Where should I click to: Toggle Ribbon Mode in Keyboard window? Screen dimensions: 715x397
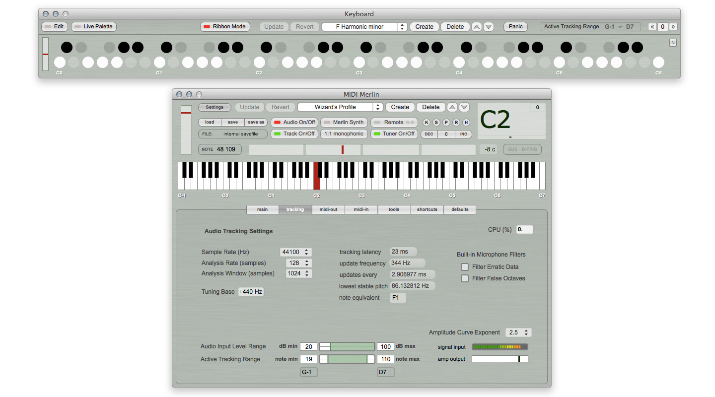tap(225, 27)
